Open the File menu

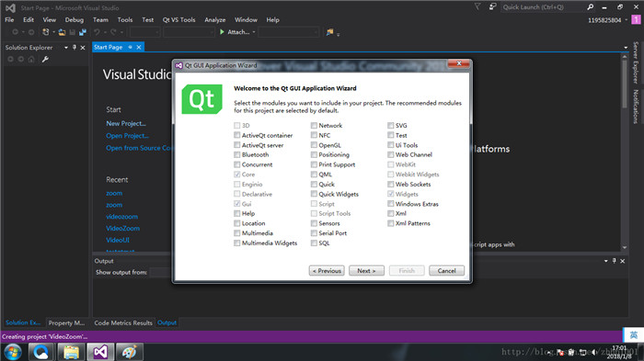pos(9,19)
